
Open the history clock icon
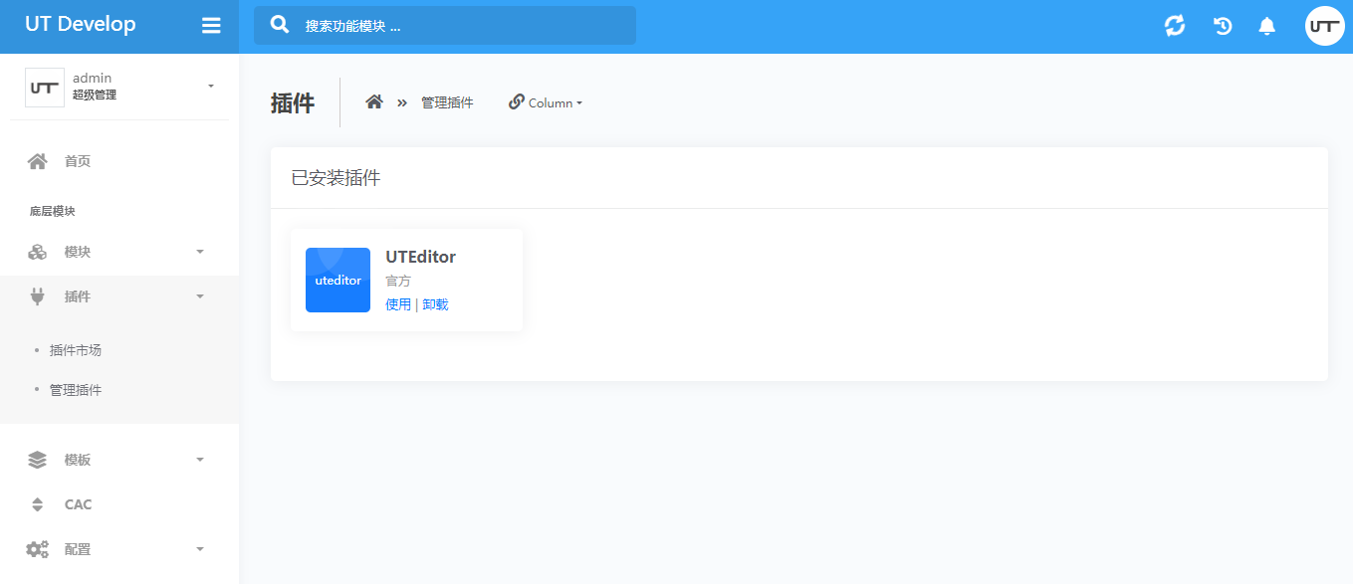click(x=1223, y=26)
